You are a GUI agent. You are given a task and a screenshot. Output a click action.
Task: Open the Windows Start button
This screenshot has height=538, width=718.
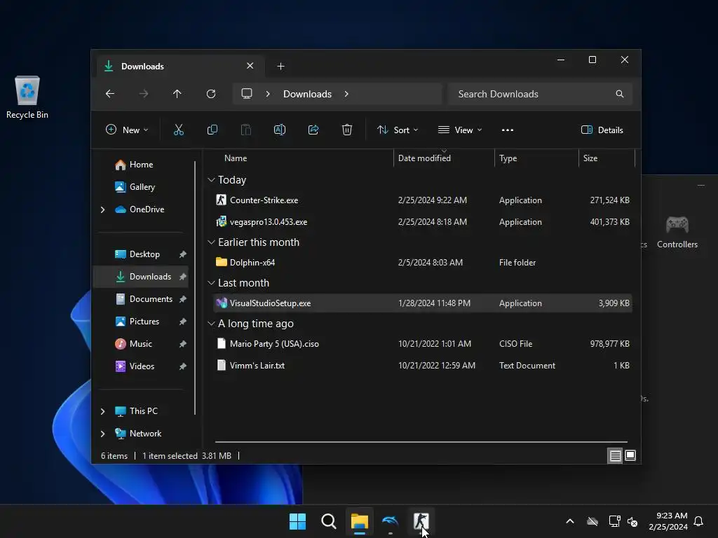(297, 521)
